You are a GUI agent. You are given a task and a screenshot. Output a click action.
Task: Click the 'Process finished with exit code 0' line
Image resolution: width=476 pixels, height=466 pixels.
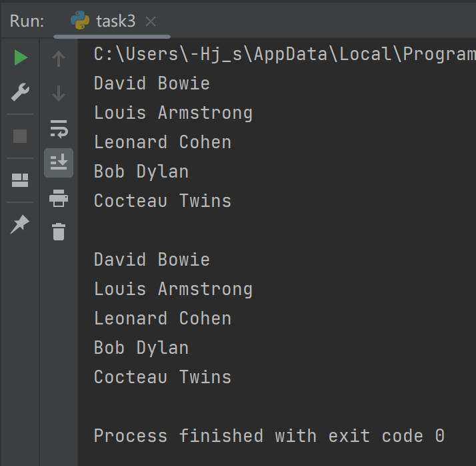pos(269,436)
